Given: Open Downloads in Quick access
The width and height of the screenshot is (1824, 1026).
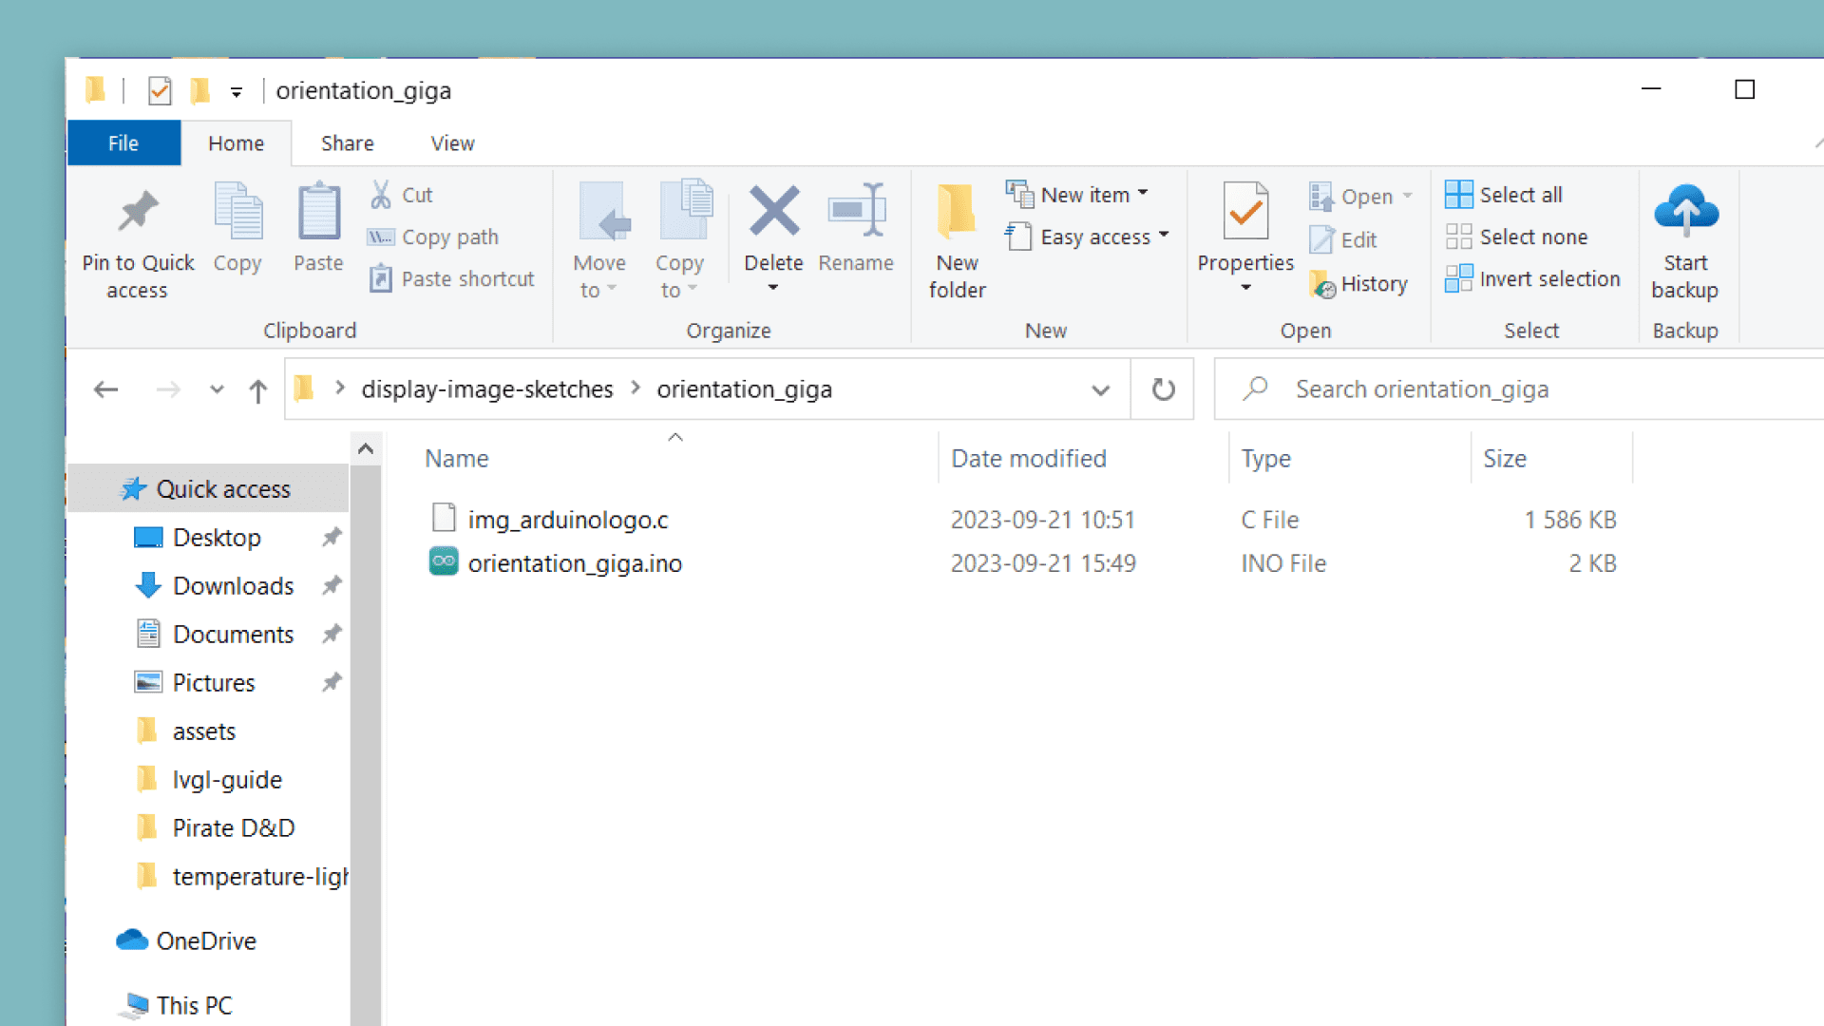Looking at the screenshot, I should (233, 586).
